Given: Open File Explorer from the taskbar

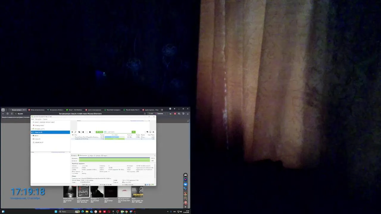Looking at the screenshot, I should point(87,212).
